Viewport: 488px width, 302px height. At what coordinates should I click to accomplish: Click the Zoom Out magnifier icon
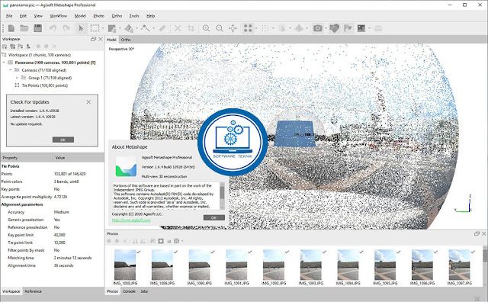(220, 28)
